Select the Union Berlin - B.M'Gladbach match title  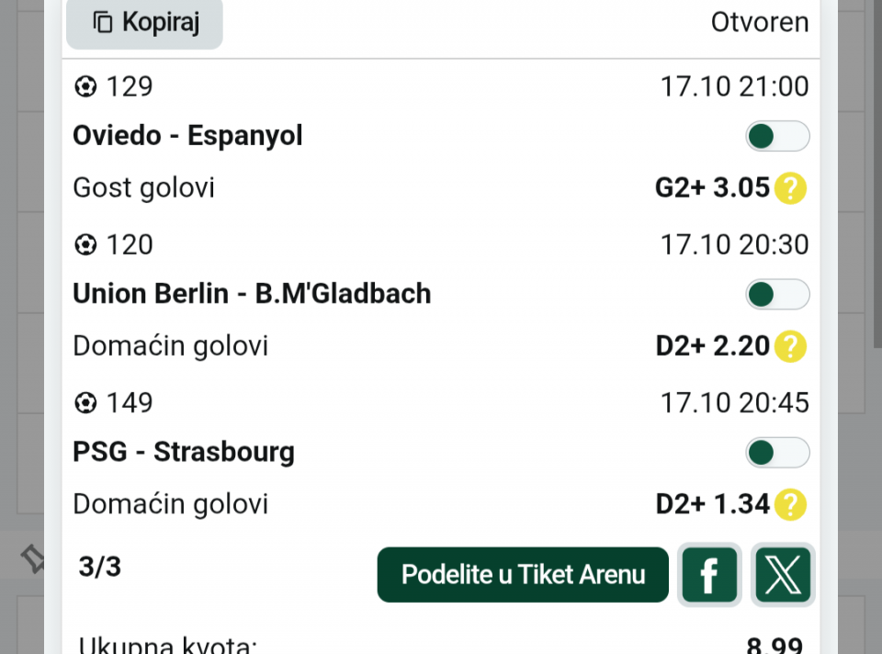252,295
